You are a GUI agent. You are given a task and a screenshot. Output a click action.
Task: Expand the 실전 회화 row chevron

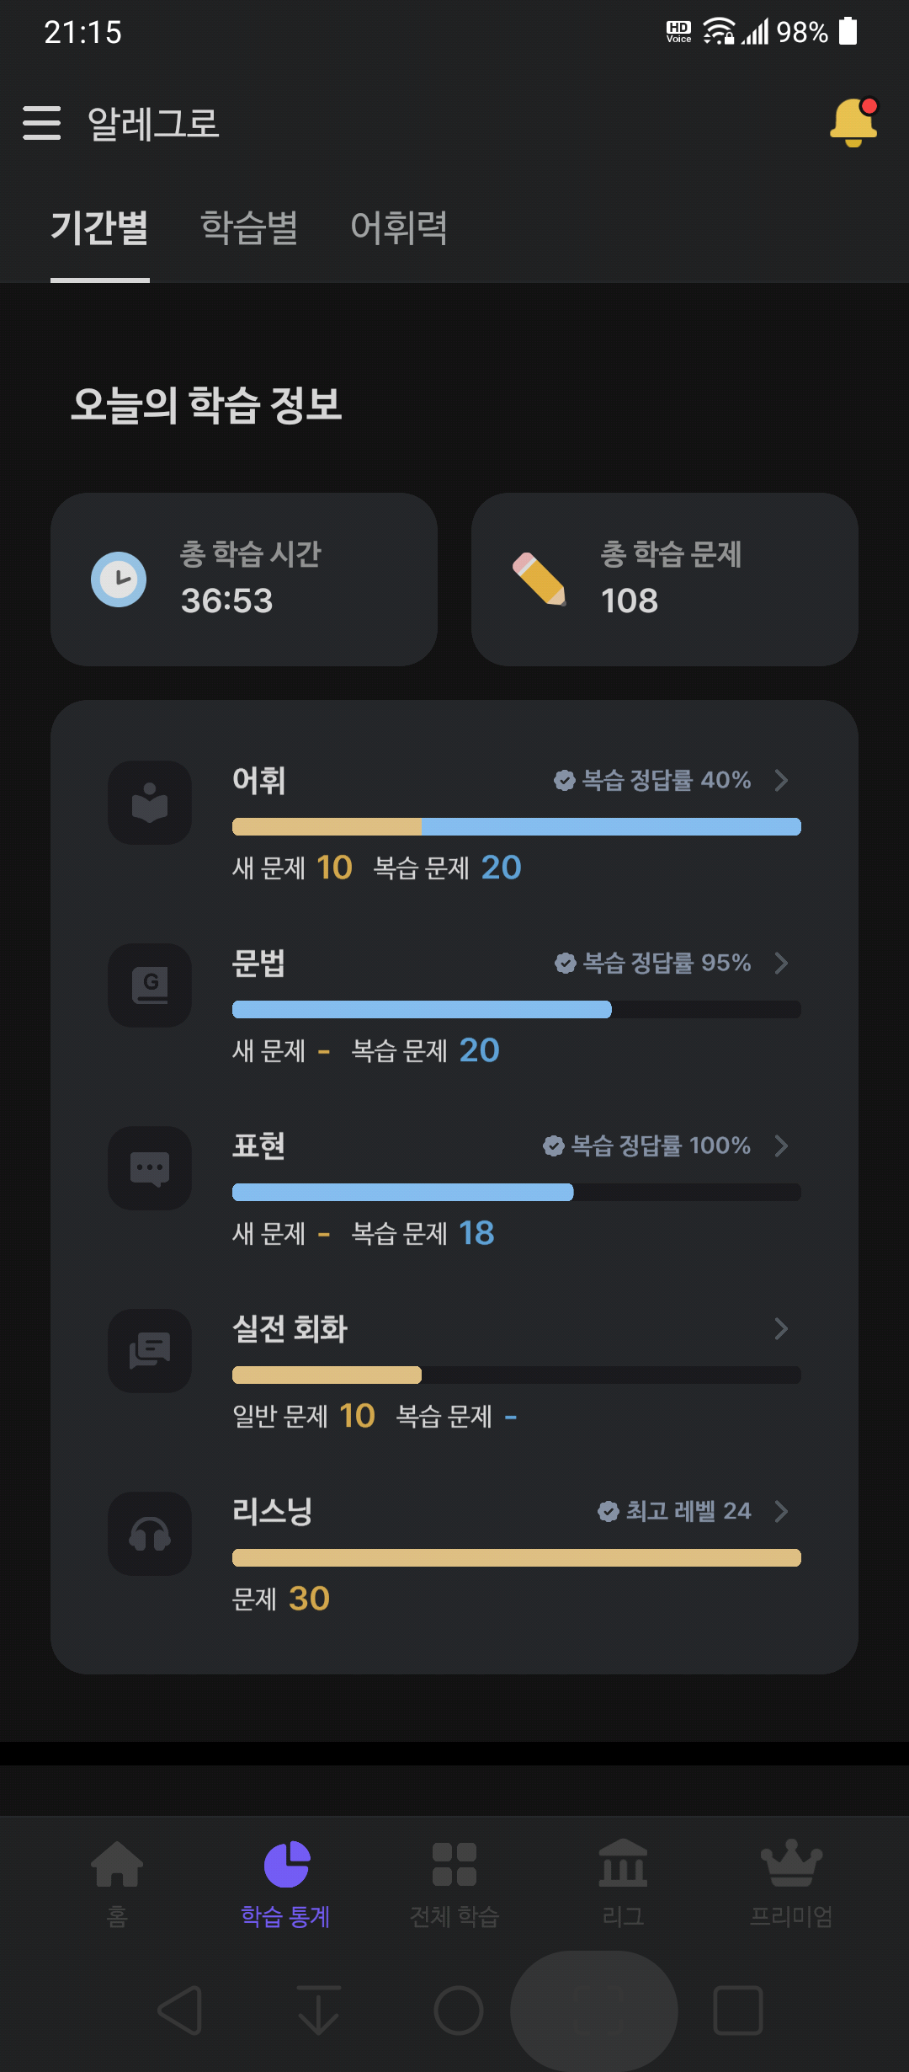coord(781,1328)
